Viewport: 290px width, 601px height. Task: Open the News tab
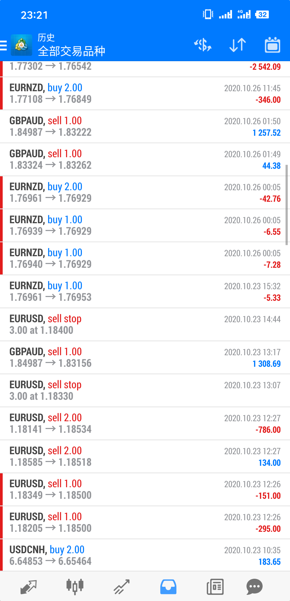click(x=215, y=587)
